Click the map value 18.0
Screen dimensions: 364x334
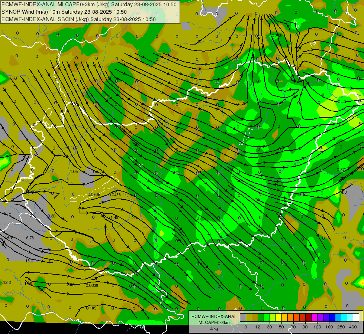pos(29,261)
